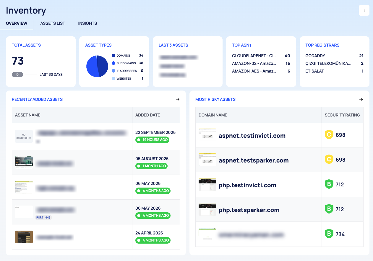Open php.testsparker.com screenshot thumbnail
The image size is (373, 261).
(x=207, y=209)
